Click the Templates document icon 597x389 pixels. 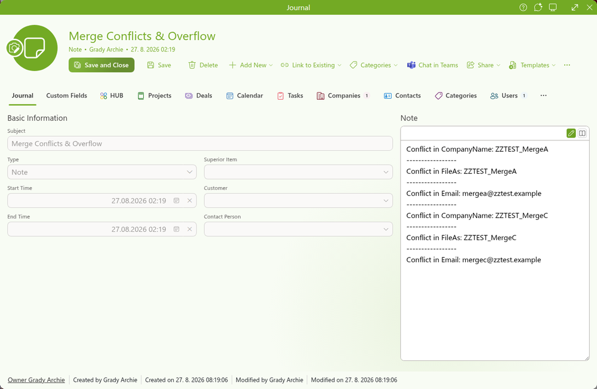pos(513,65)
